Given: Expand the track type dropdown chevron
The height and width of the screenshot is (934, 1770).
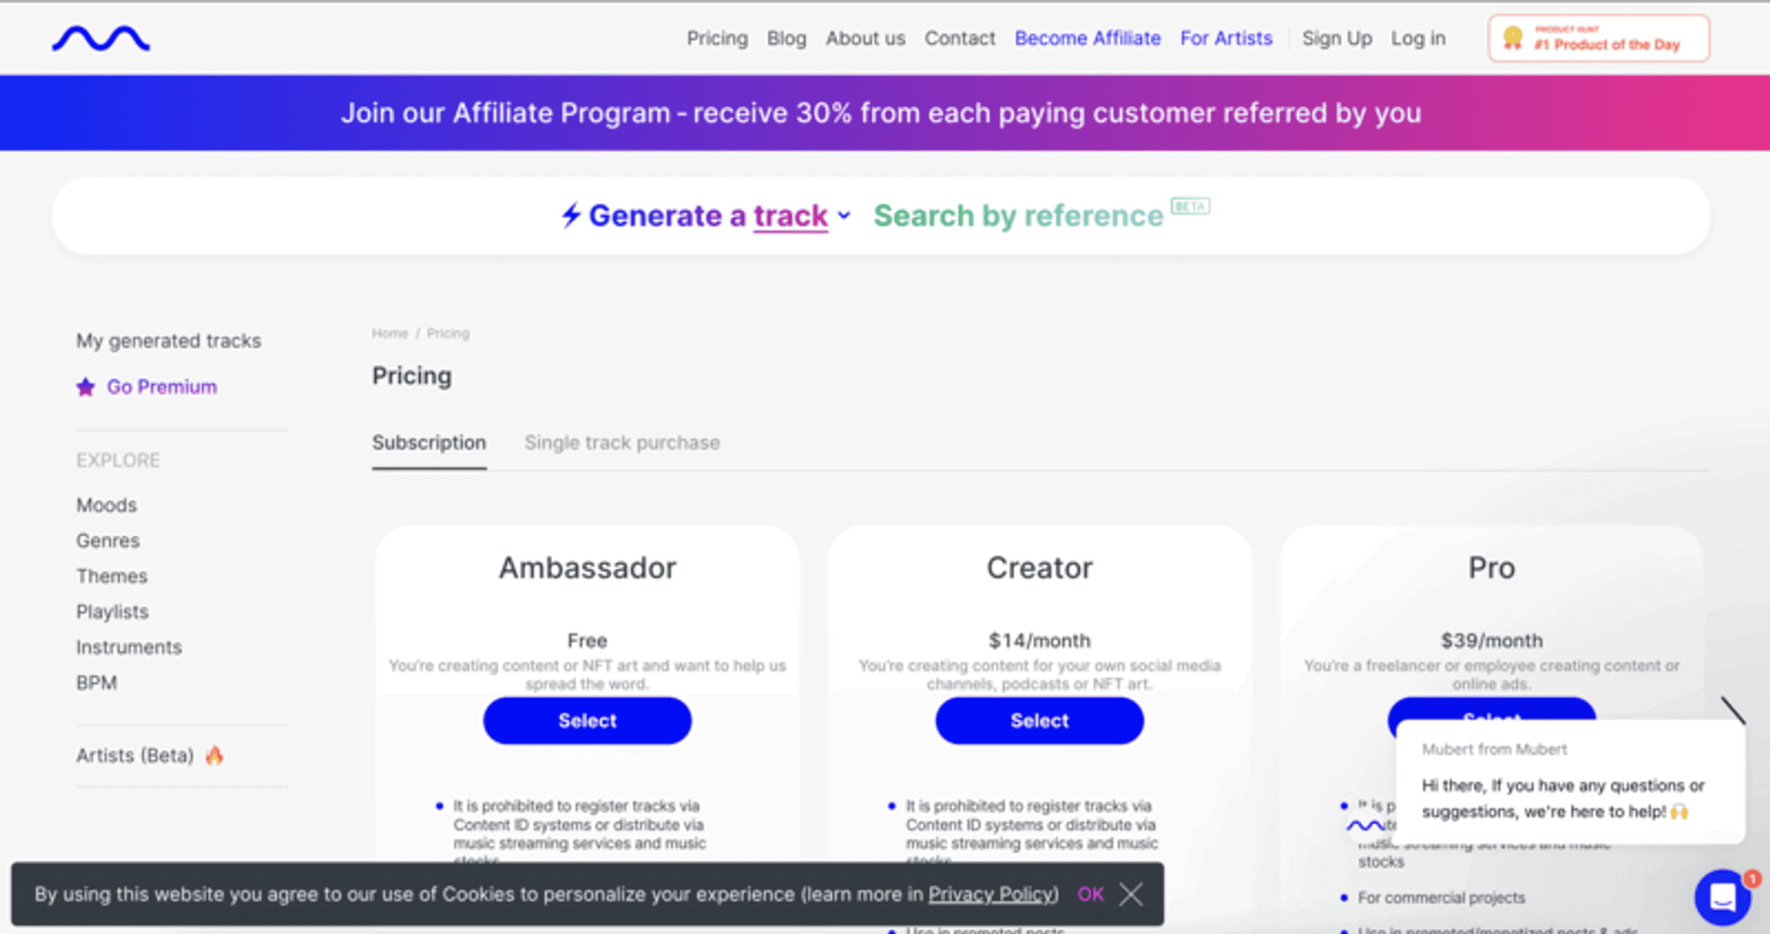Looking at the screenshot, I should click(844, 215).
